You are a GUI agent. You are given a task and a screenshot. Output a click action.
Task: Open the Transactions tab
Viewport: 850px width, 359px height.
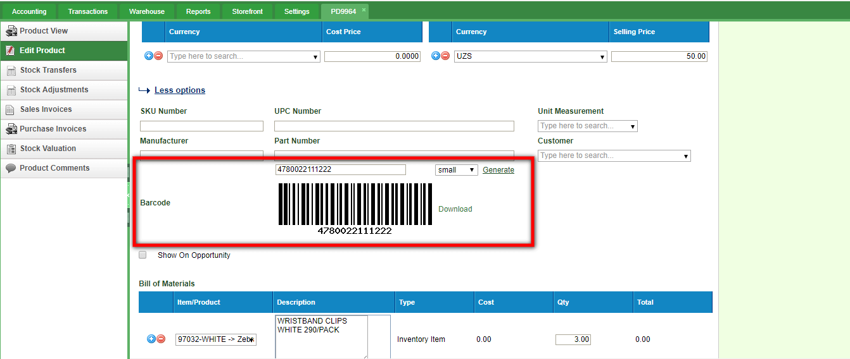click(x=88, y=11)
